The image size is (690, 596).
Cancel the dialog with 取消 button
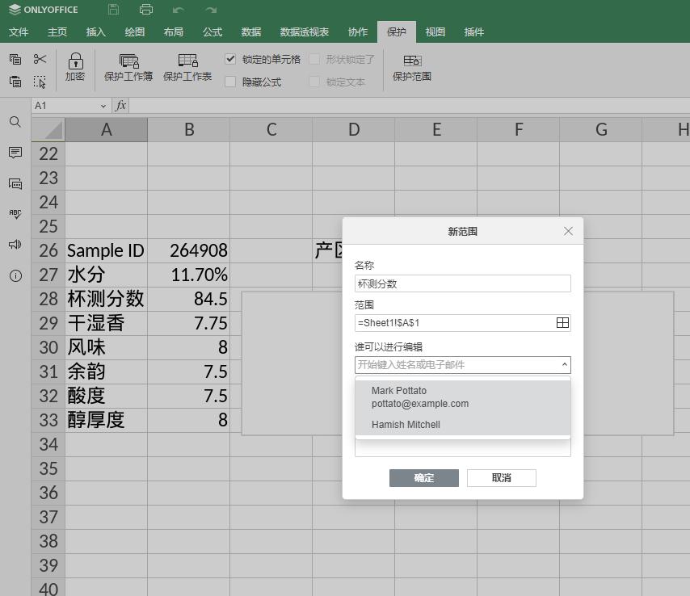tap(501, 477)
